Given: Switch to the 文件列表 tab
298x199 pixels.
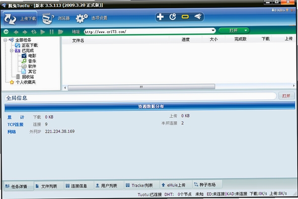Looking at the screenshot, I should coord(49,186).
